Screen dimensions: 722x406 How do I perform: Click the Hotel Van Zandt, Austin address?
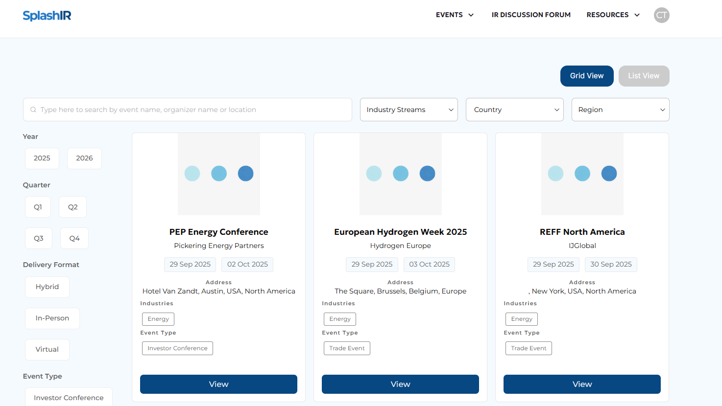pyautogui.click(x=219, y=291)
